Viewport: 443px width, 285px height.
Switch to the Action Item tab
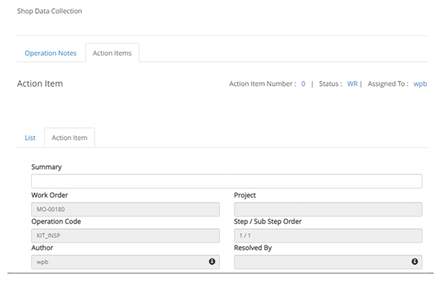tap(70, 137)
